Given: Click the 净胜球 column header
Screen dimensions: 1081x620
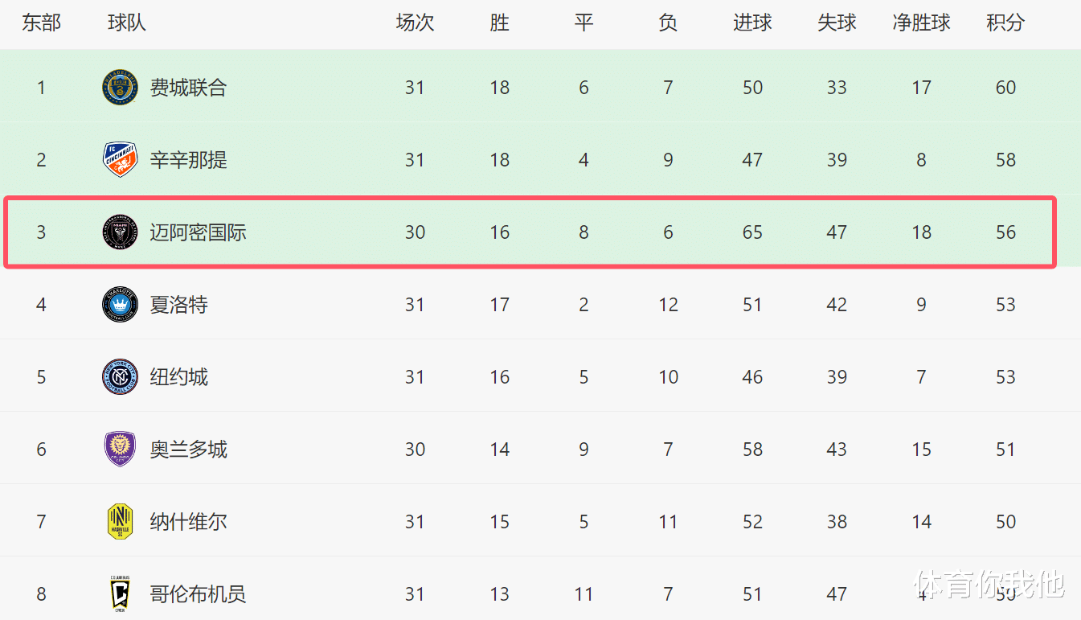Looking at the screenshot, I should pyautogui.click(x=921, y=23).
